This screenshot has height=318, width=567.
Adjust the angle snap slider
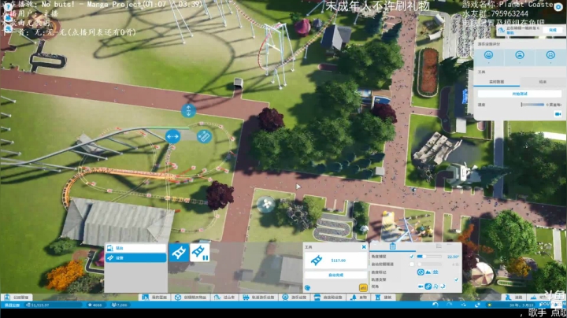pyautogui.click(x=429, y=257)
